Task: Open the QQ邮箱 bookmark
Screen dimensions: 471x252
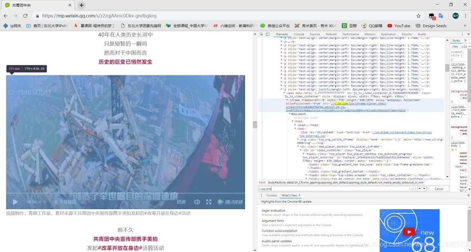Action: click(372, 26)
